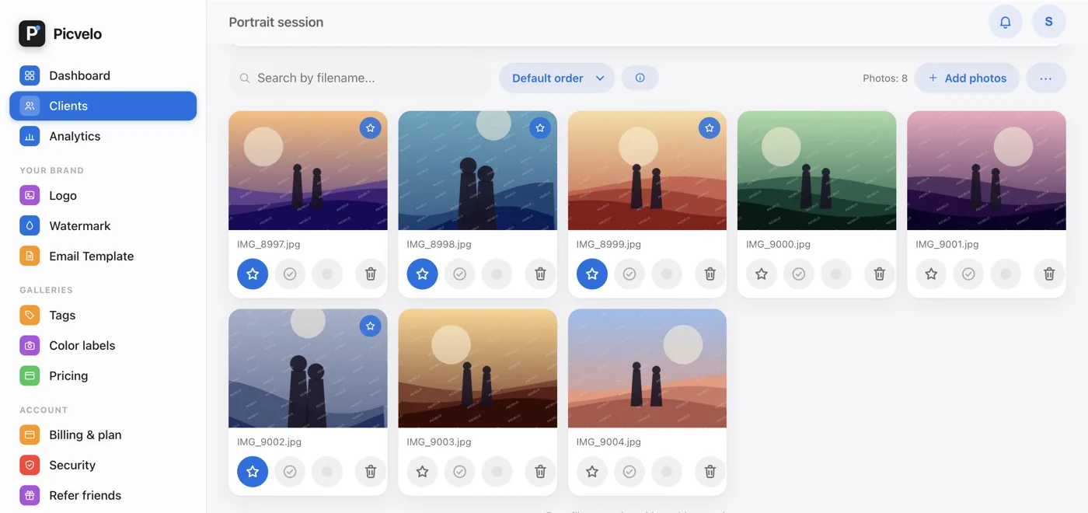Delete photo IMG_9000.jpg with trash icon
This screenshot has height=513, width=1088.
click(x=879, y=274)
